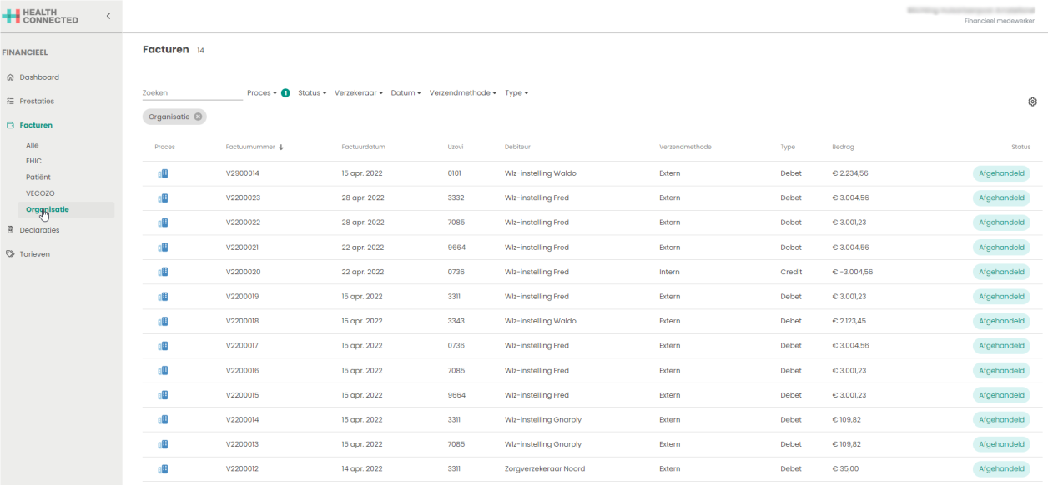Image resolution: width=1048 pixels, height=485 pixels.
Task: Expand the Datum filter dropdown
Action: point(406,93)
